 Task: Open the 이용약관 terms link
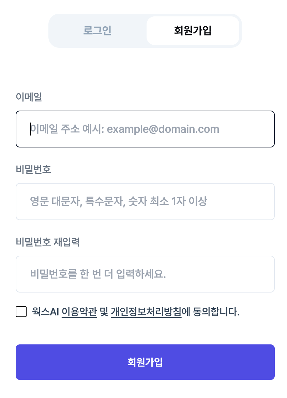pos(79,312)
